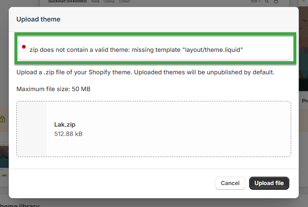Open the Catalog menu link

point(109,1)
